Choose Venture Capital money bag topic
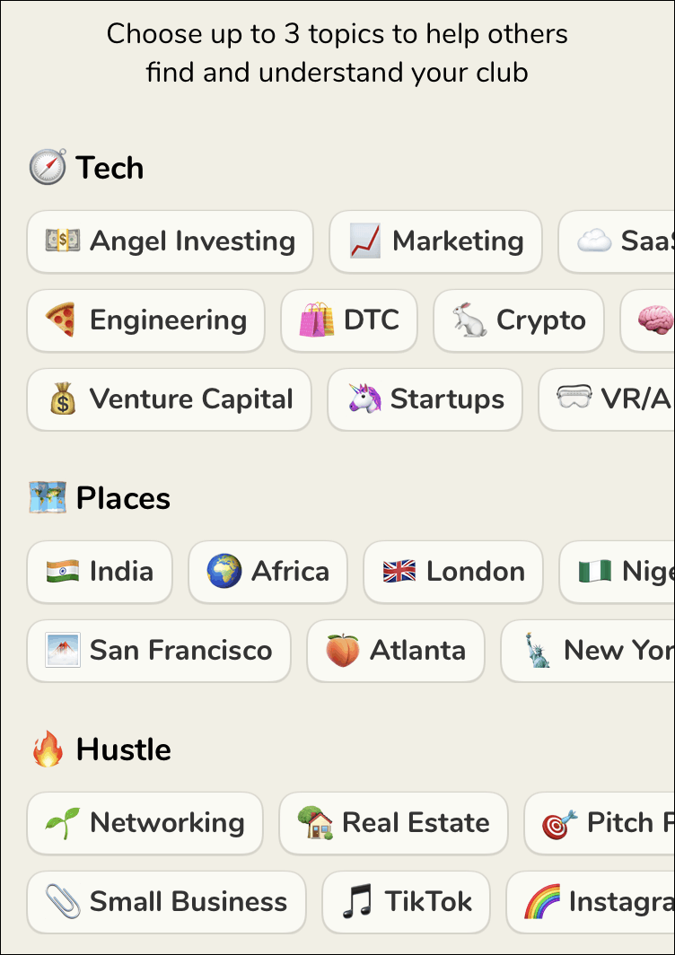 (170, 399)
